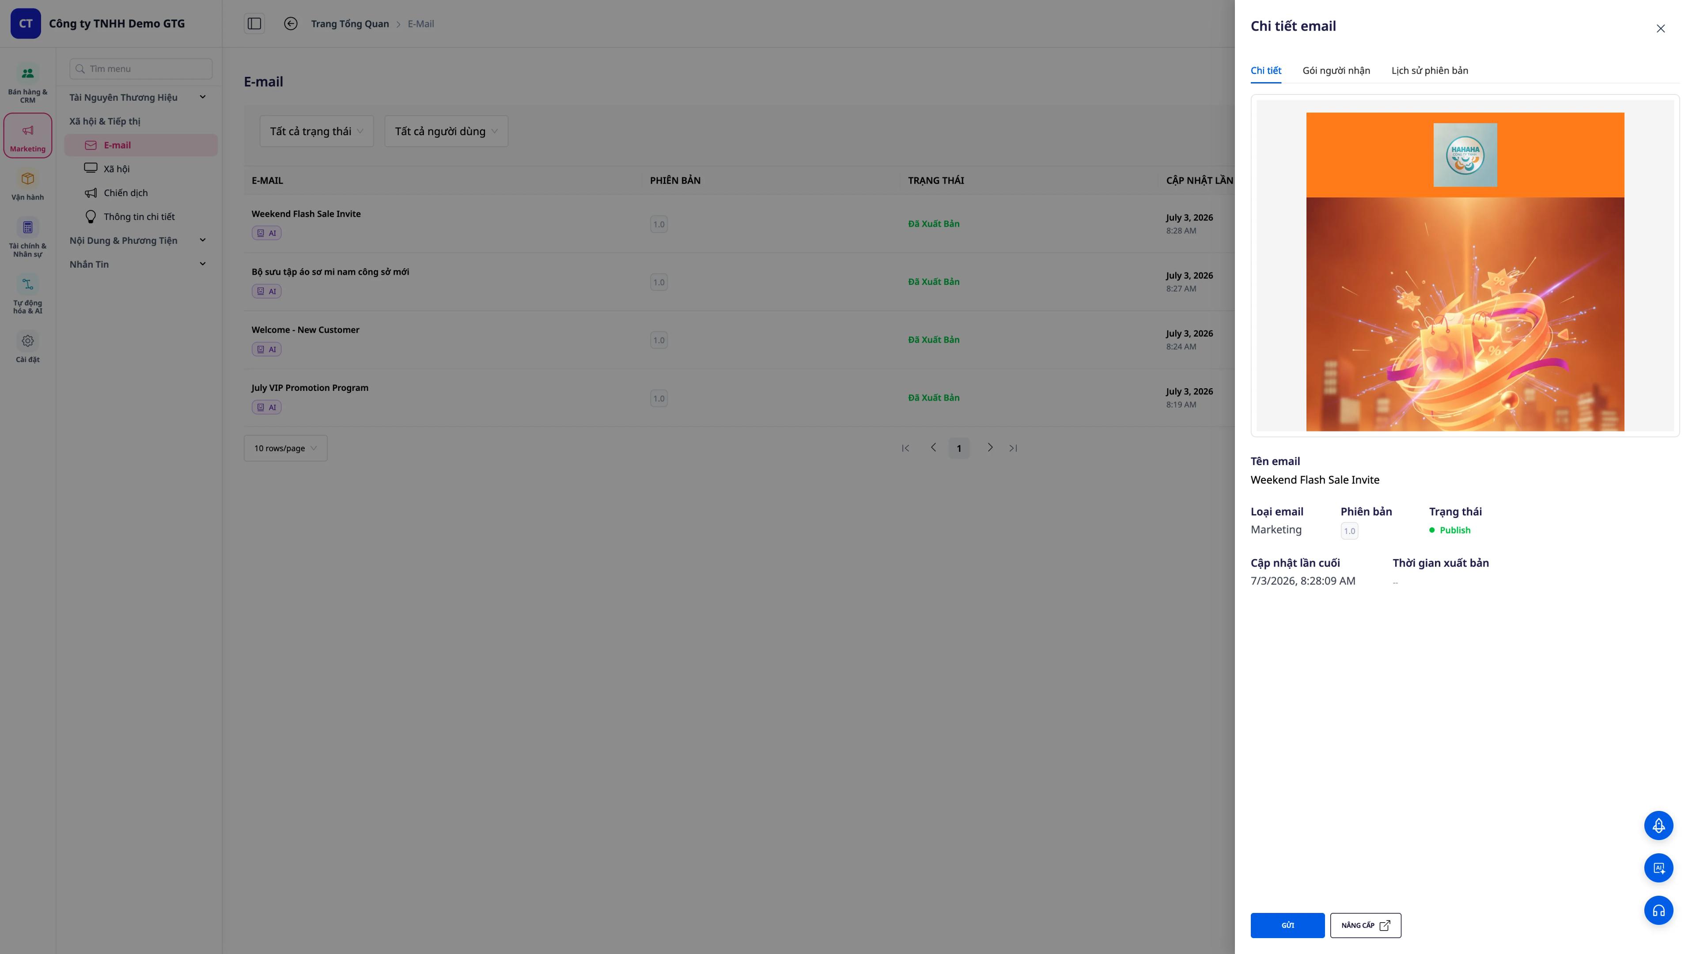Click the Tìm menu search field

tap(141, 69)
